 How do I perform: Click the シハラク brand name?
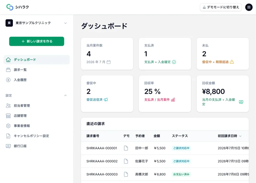[22, 7]
